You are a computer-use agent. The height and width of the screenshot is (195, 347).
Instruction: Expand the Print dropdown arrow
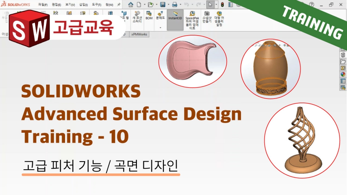click(x=180, y=5)
